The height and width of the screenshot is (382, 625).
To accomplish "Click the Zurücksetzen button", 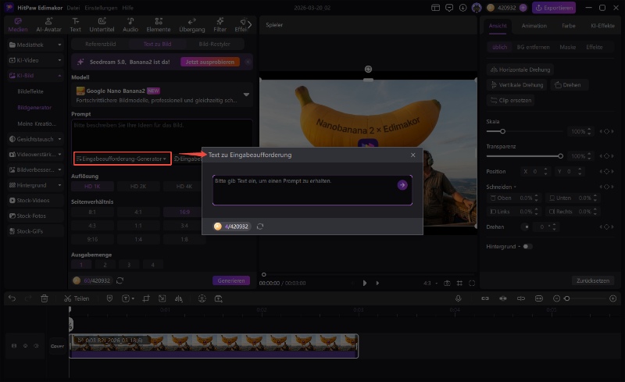I will [593, 280].
